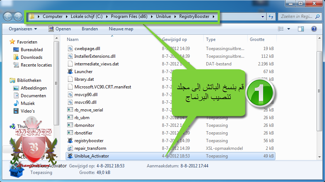Open Help with the question mark icon
This screenshot has width=325, height=182.
314,29
